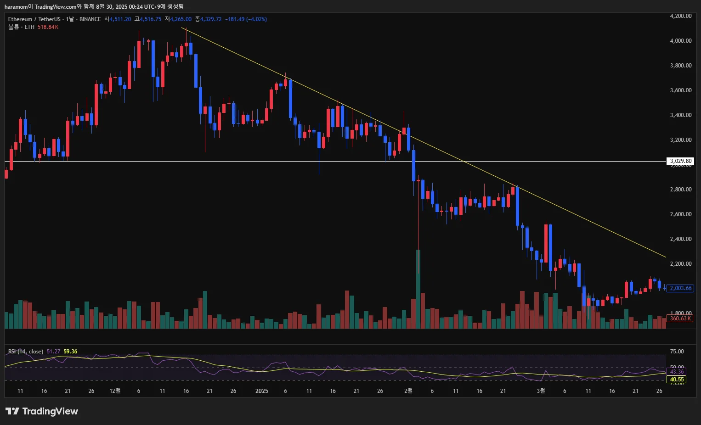The width and height of the screenshot is (701, 425).
Task: Click the yellow RSI average label 40.55
Action: pyautogui.click(x=677, y=380)
